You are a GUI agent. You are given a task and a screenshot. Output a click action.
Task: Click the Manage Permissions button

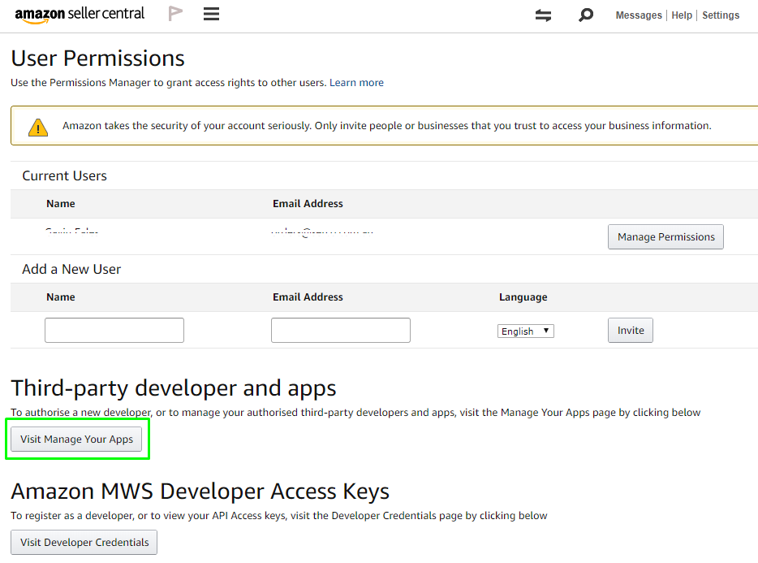point(665,237)
